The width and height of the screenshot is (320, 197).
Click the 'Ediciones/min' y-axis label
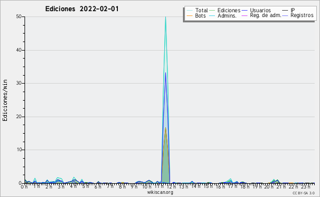click(x=5, y=100)
